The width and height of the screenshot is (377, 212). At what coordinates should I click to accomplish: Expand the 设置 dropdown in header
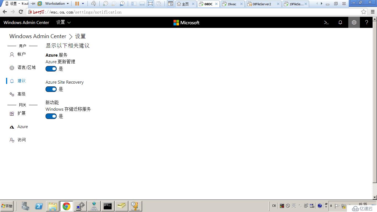tap(63, 22)
